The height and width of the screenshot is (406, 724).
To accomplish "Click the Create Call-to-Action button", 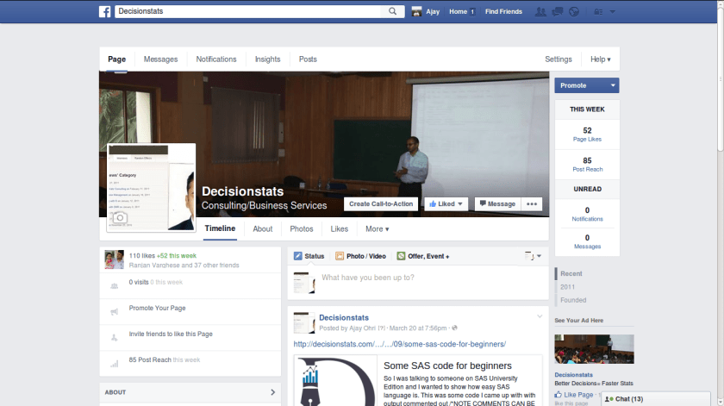I will tap(381, 204).
